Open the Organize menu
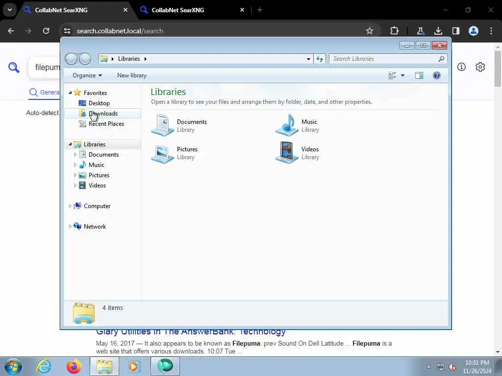 click(87, 75)
